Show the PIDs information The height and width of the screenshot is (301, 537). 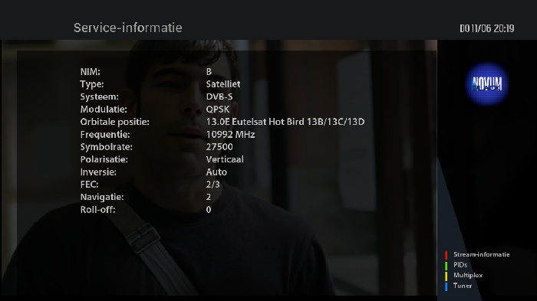click(460, 265)
